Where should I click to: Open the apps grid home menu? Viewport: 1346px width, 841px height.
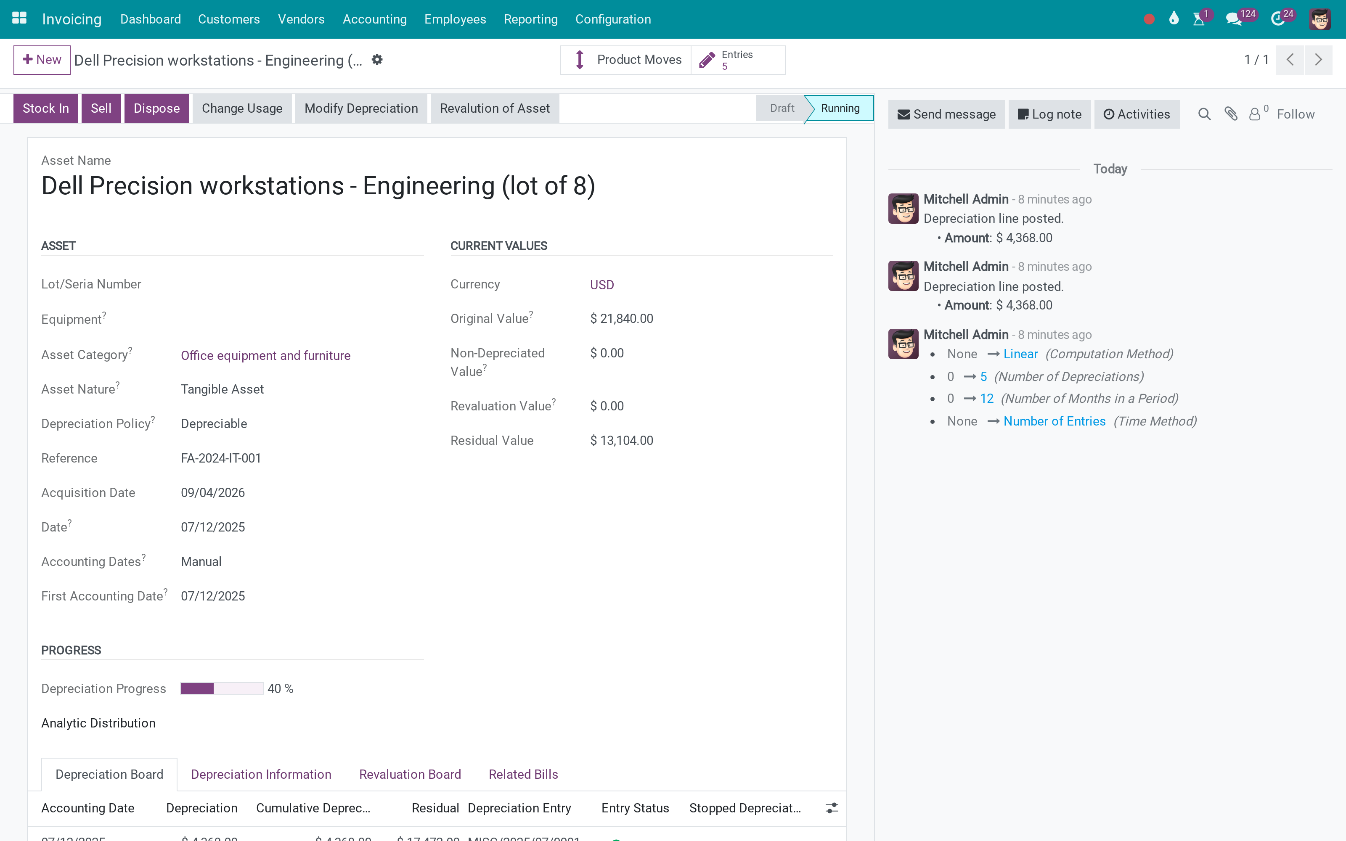(19, 19)
